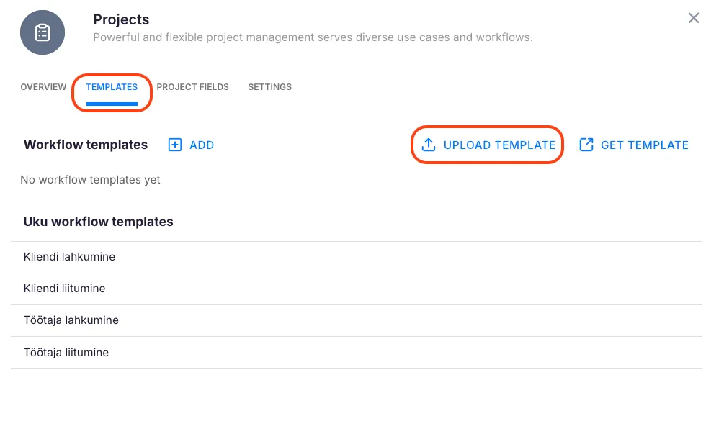Click the Projects title heading
The width and height of the screenshot is (711, 421).
[121, 19]
